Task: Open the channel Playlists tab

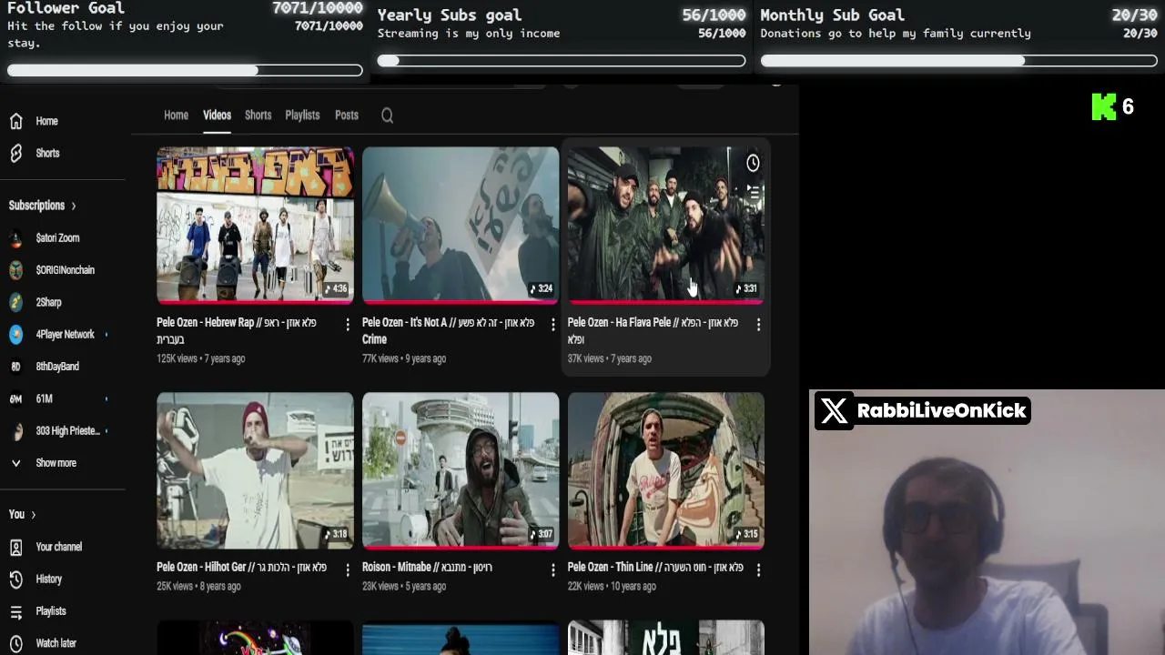Action: pyautogui.click(x=302, y=116)
